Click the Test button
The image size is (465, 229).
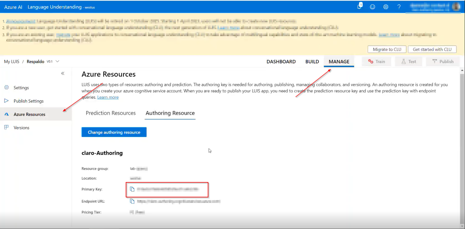pos(409,61)
